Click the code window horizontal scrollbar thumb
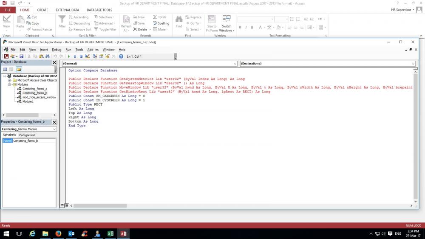This screenshot has height=239, width=425. [x=100, y=206]
